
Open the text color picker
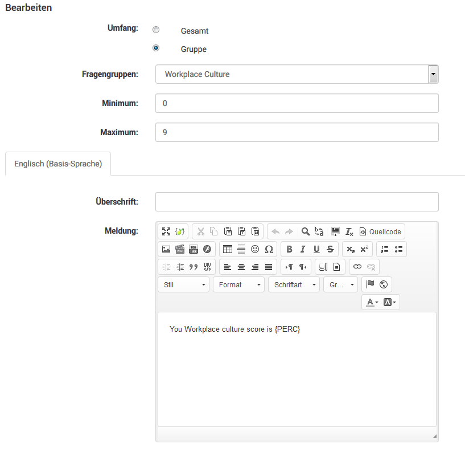372,302
